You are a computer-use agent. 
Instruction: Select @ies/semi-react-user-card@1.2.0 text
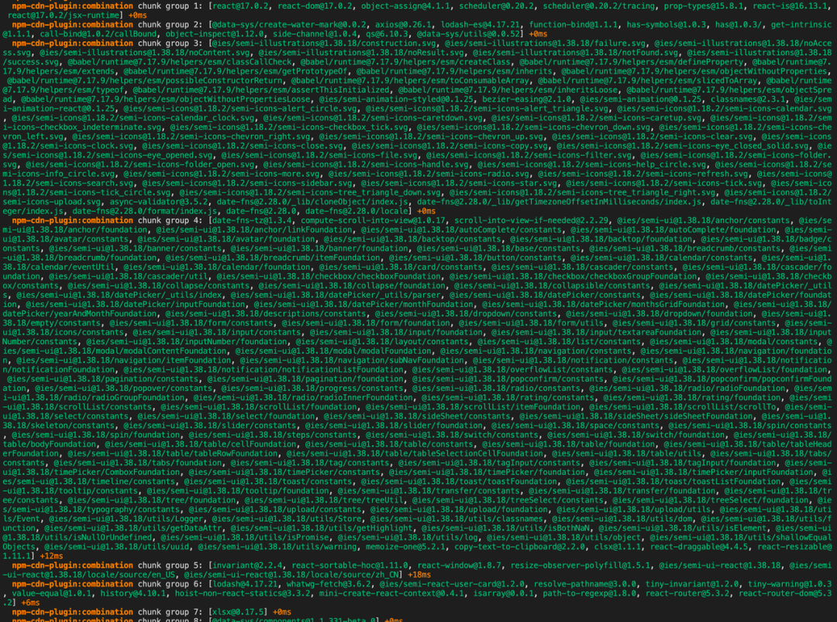pos(452,584)
